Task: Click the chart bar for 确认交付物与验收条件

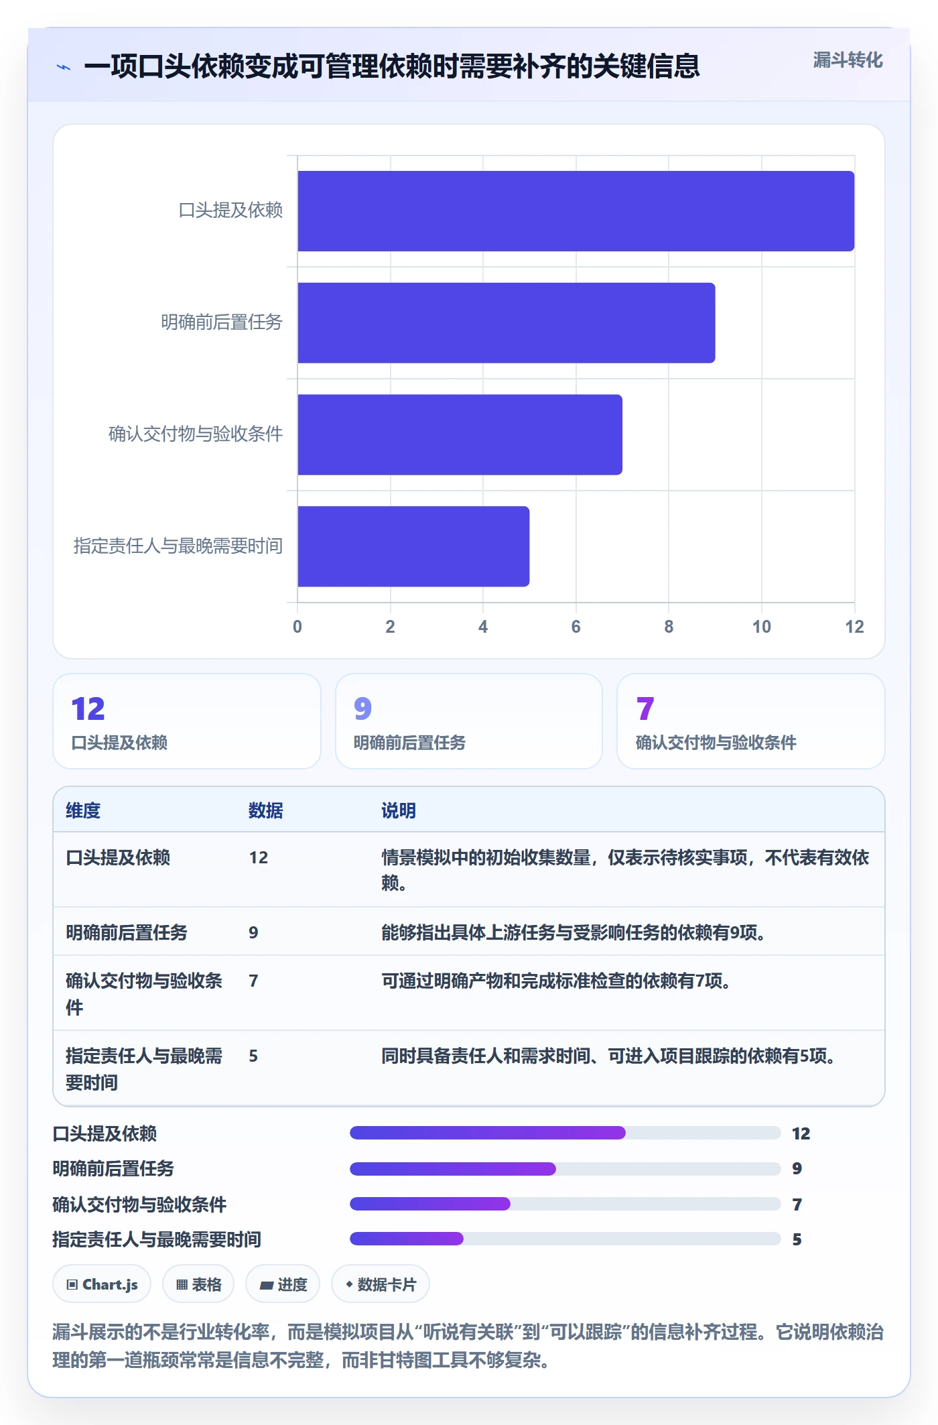Action: 460,435
